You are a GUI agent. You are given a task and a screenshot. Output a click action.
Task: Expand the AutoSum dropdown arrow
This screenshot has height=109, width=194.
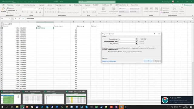pos(170,8)
